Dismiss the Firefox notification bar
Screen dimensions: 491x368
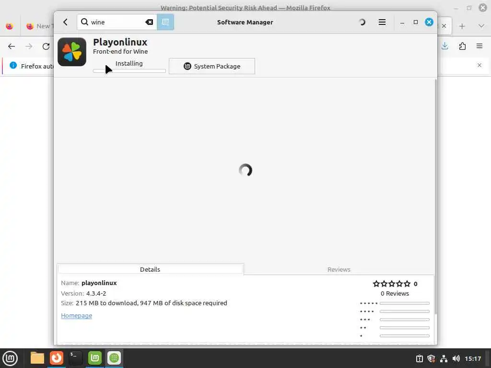pyautogui.click(x=479, y=65)
